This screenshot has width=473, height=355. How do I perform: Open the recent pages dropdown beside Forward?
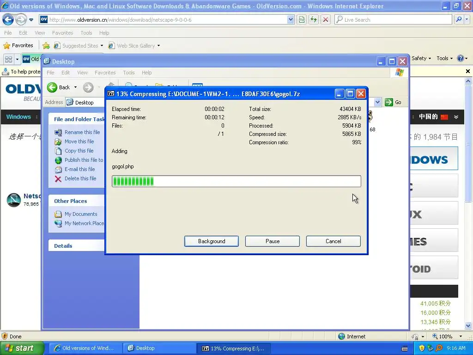[x=31, y=20]
